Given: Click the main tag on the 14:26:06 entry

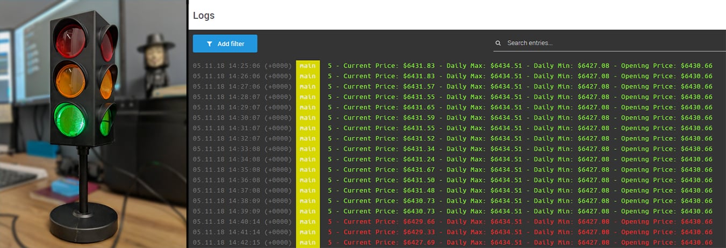Looking at the screenshot, I should tap(307, 76).
